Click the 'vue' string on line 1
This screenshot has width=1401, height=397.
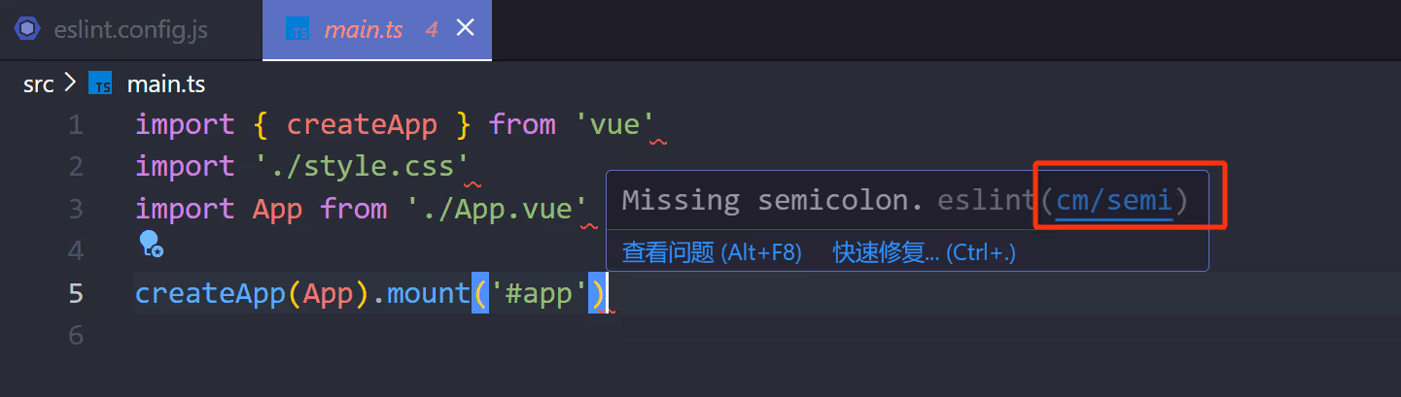pyautogui.click(x=614, y=125)
